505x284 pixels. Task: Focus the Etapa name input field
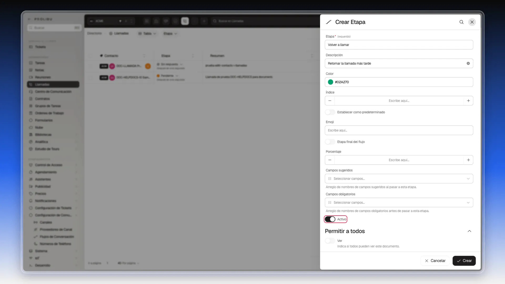coord(399,45)
